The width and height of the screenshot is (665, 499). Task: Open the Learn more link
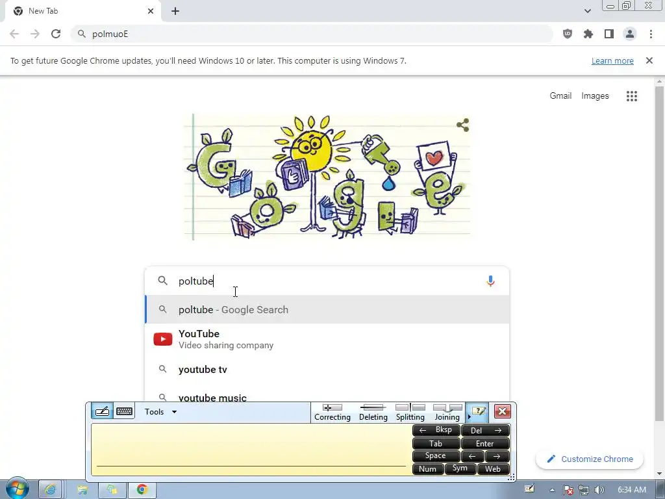coord(612,60)
